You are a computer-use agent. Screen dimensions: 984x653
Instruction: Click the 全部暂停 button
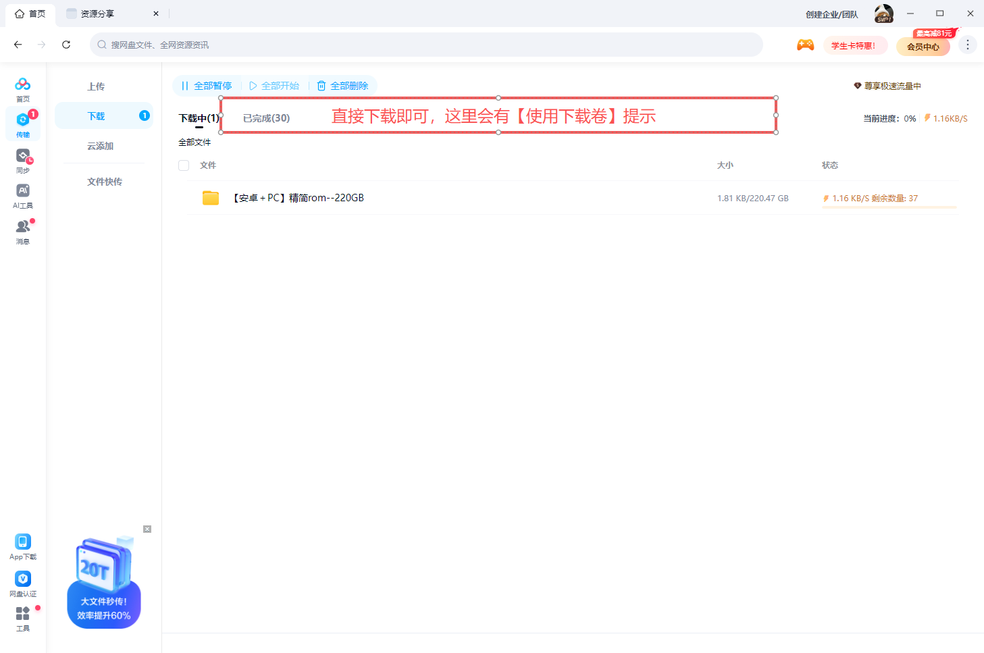[x=207, y=86]
